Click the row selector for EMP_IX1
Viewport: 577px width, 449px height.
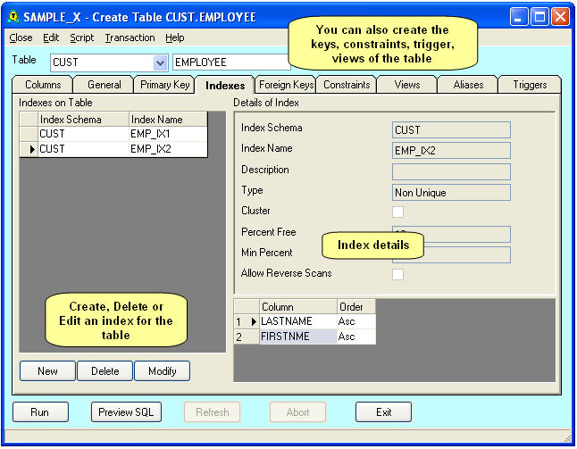click(29, 134)
